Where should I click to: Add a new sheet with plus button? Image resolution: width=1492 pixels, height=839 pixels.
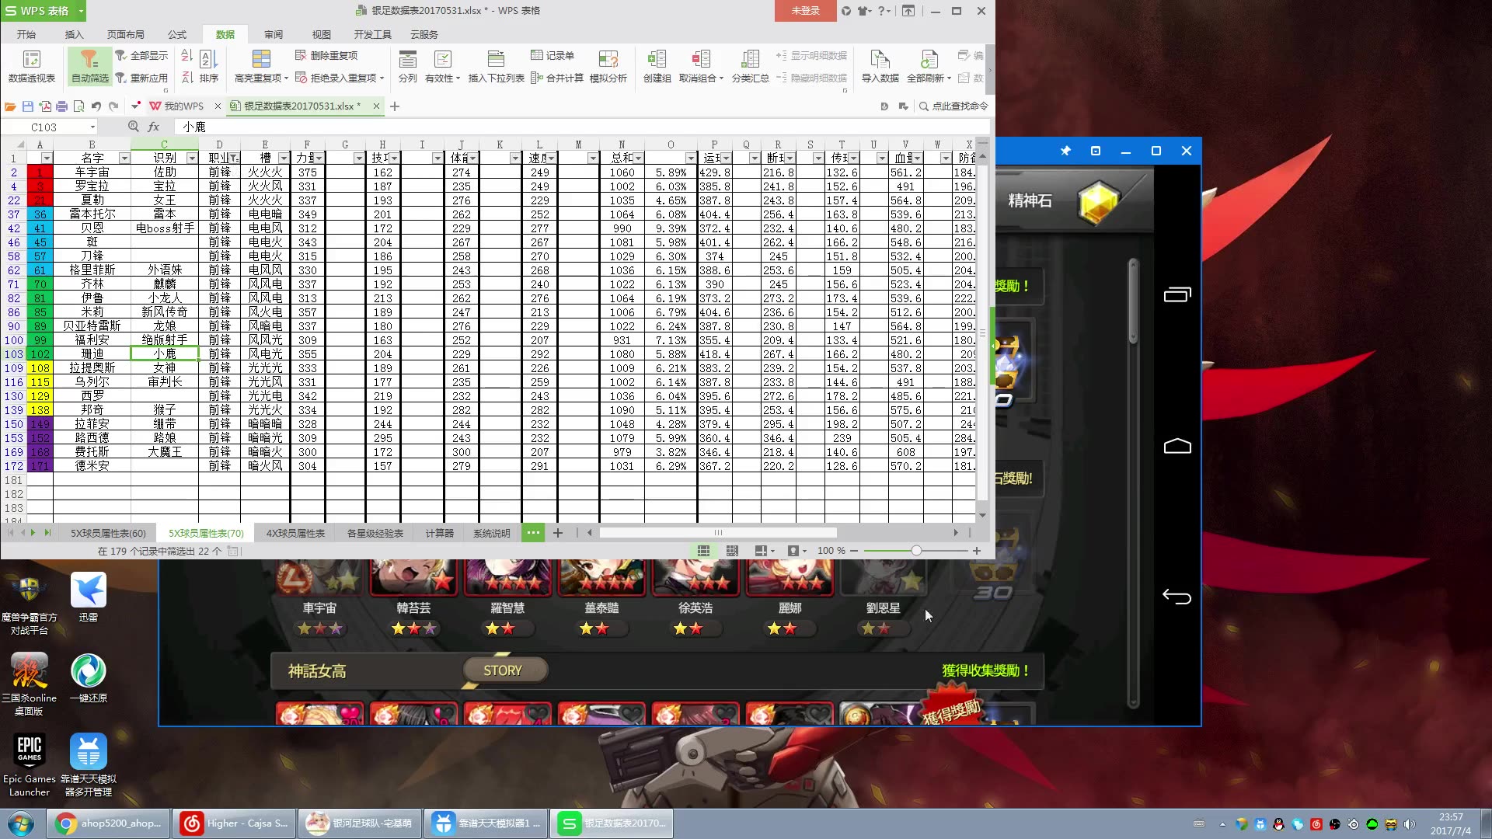click(558, 533)
